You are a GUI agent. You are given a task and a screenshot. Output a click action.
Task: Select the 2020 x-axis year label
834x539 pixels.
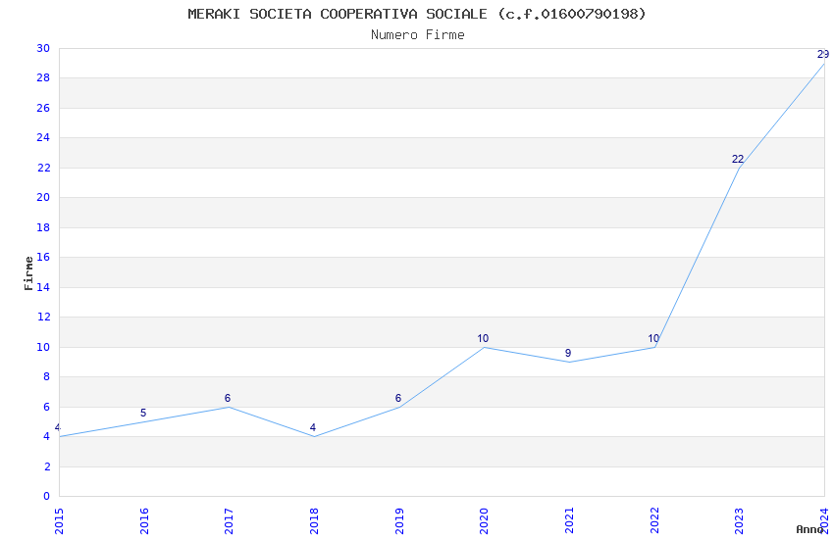[x=484, y=521]
